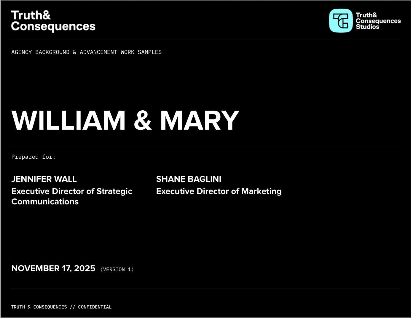411x318 pixels.
Task: Click the Executive Director of Marketing text
Action: (x=219, y=191)
